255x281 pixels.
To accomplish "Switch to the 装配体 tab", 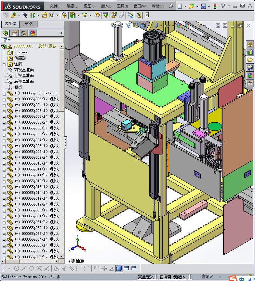I will point(10,24).
